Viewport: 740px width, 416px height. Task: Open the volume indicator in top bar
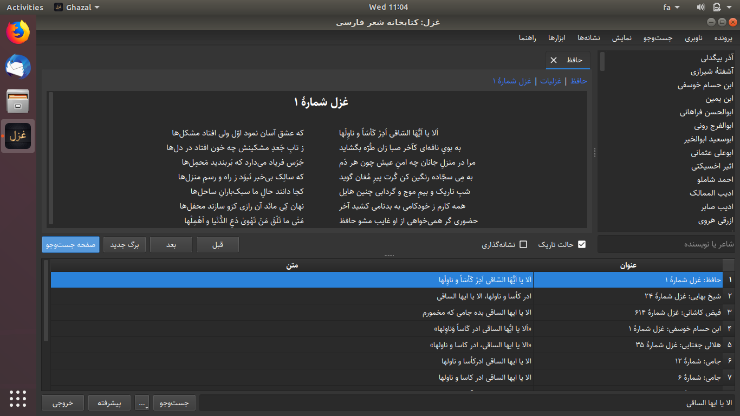(700, 7)
